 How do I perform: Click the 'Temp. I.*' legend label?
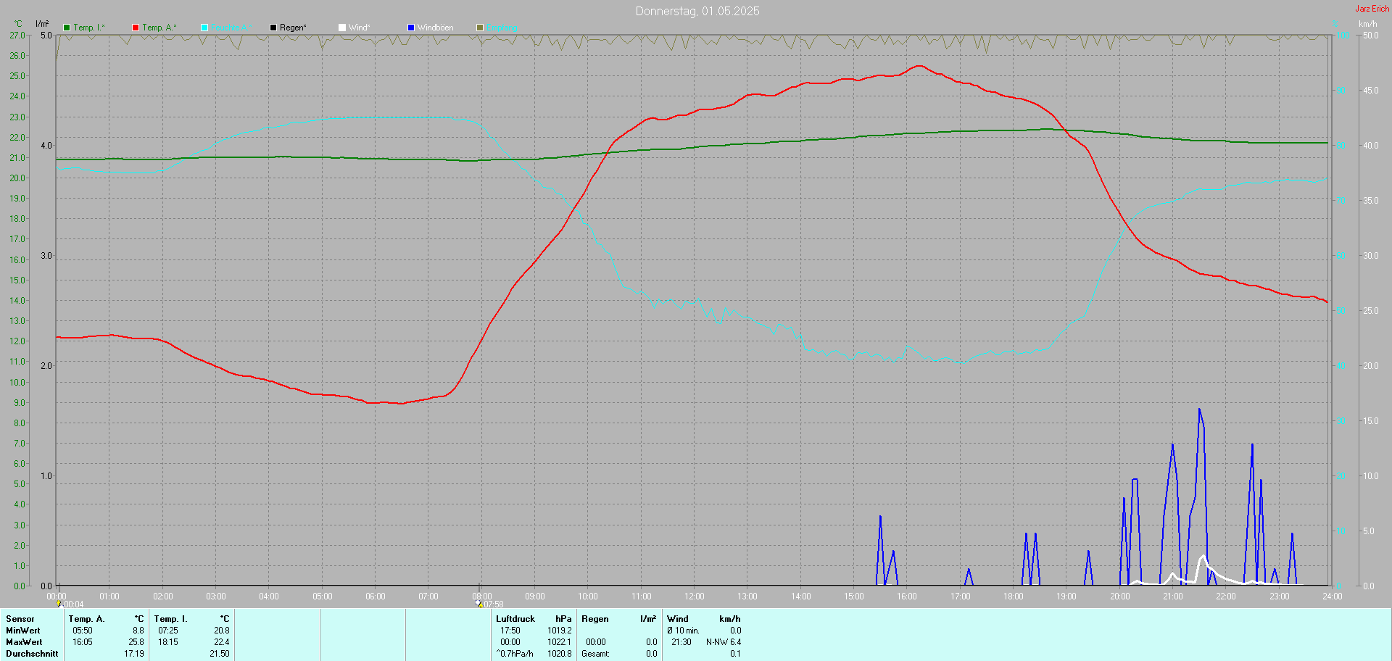coord(89,28)
